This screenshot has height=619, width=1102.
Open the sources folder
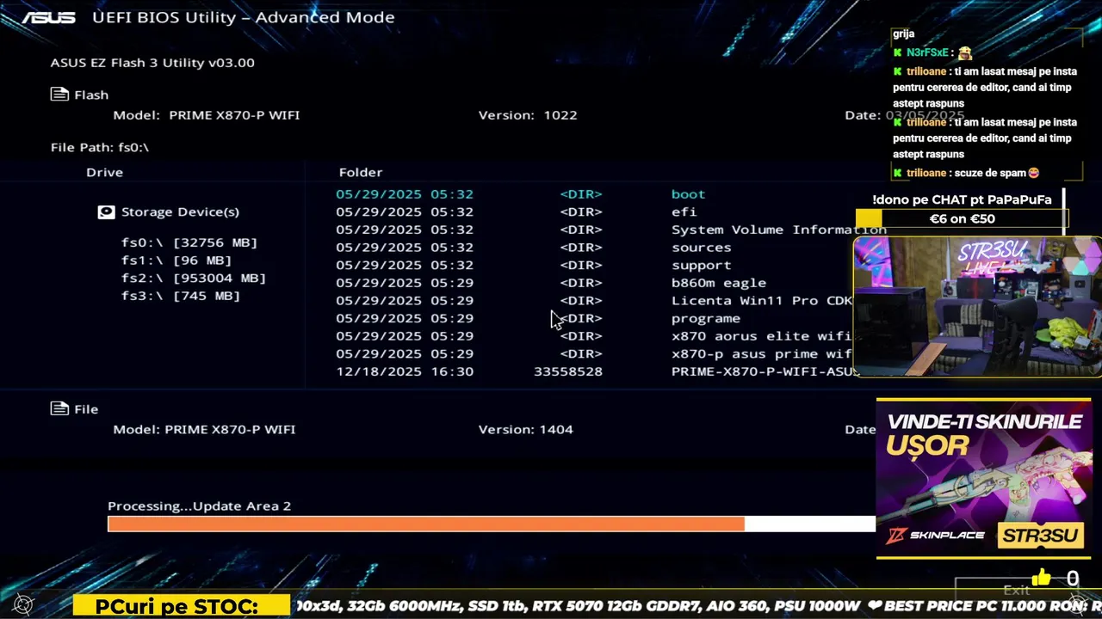(x=702, y=248)
